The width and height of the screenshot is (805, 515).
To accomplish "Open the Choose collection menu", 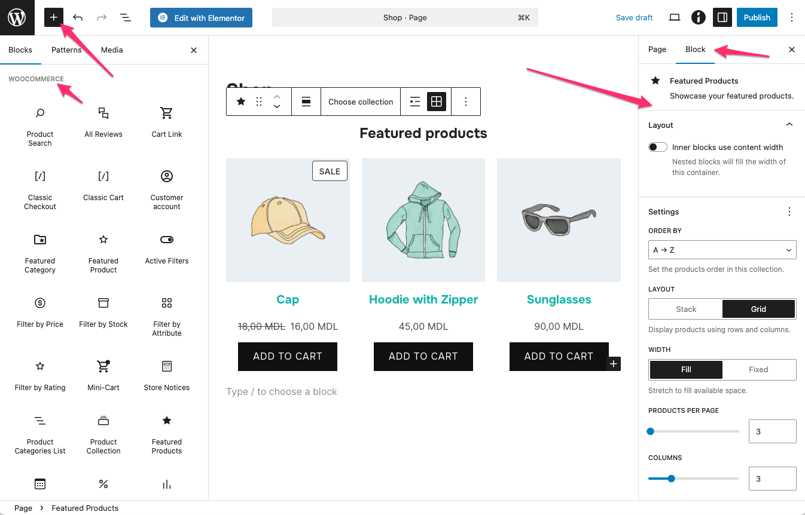I will [361, 102].
